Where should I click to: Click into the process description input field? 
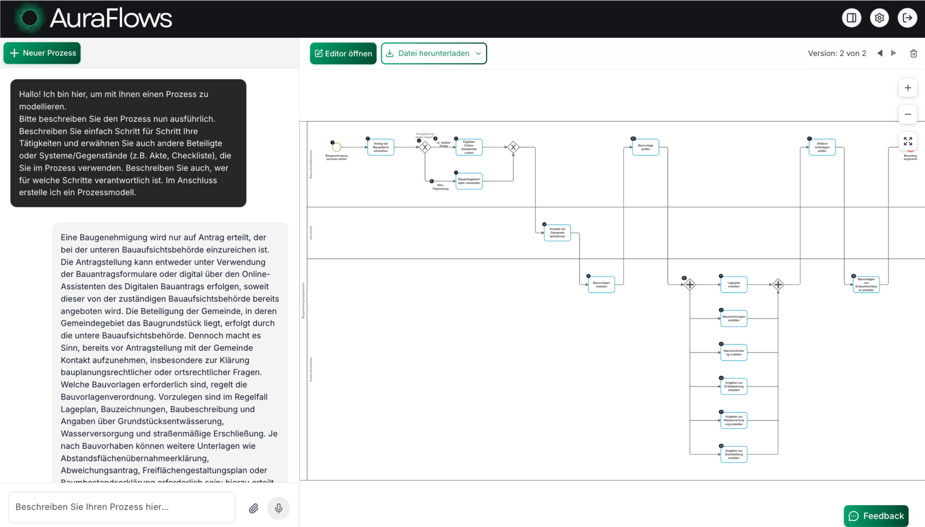[x=122, y=507]
